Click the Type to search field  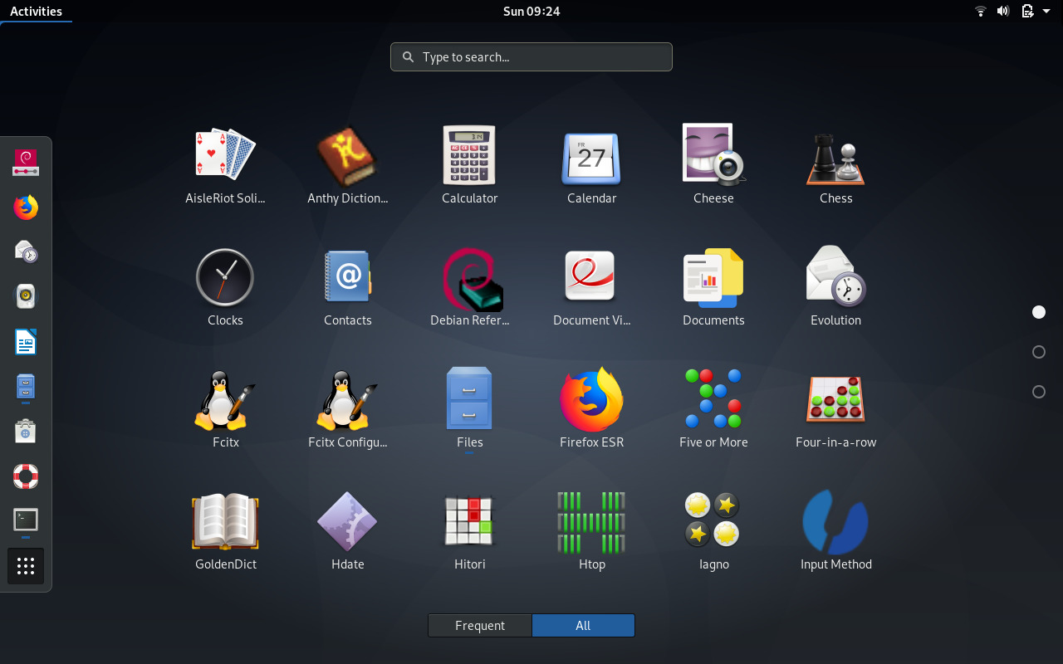(531, 56)
